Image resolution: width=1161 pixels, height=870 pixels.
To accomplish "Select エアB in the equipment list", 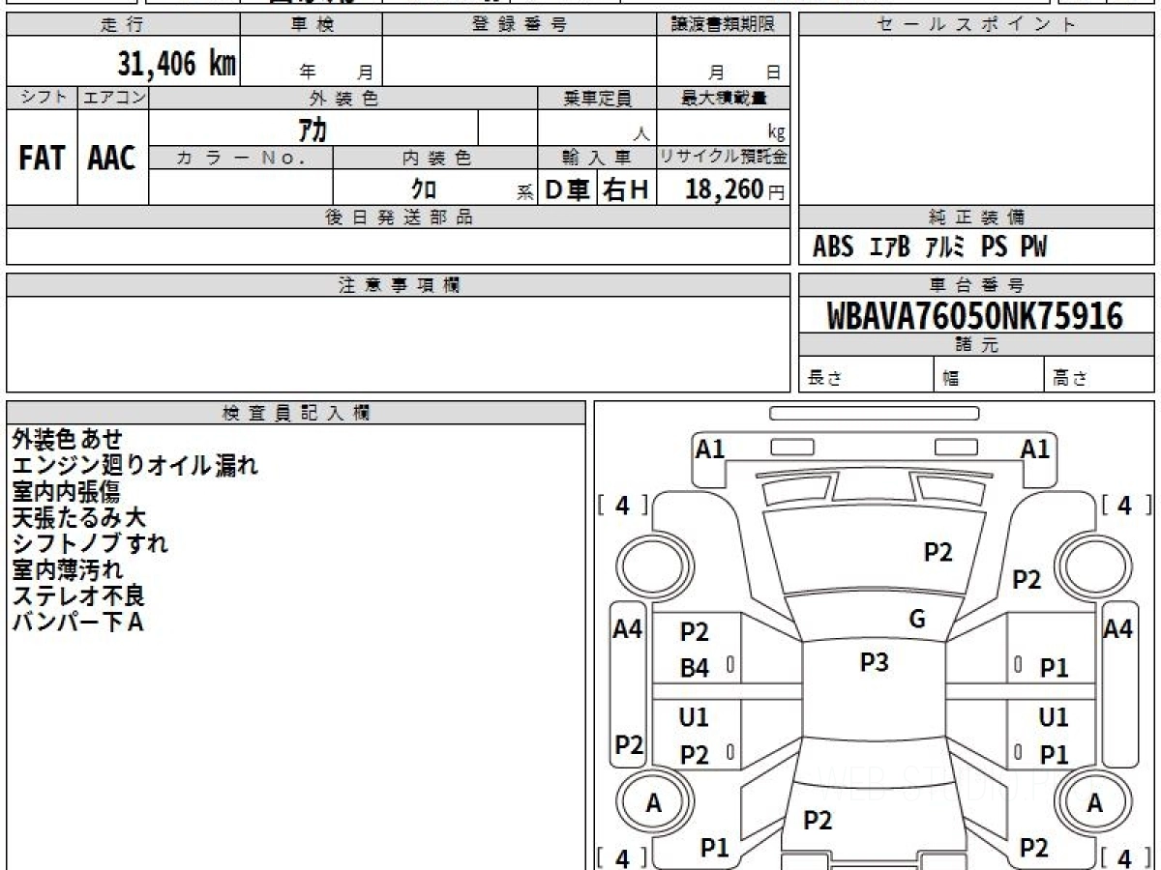I will pyautogui.click(x=890, y=247).
